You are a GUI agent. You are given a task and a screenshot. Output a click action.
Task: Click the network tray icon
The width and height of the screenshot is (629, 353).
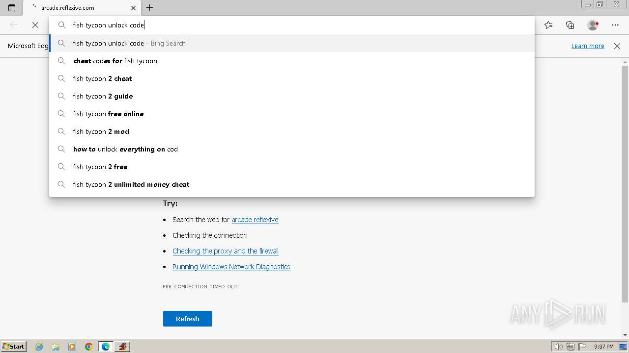(x=571, y=347)
